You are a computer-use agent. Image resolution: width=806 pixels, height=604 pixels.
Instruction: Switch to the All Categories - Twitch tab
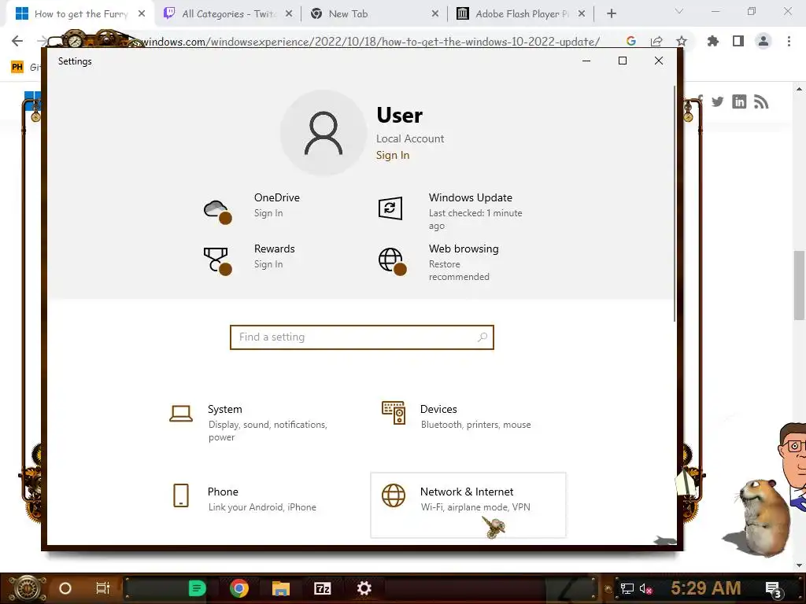pyautogui.click(x=229, y=14)
